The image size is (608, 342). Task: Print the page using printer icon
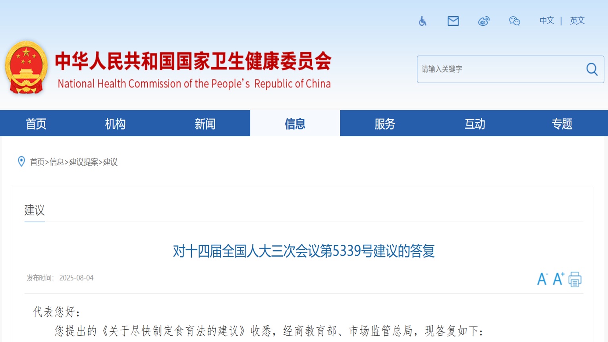coord(575,279)
